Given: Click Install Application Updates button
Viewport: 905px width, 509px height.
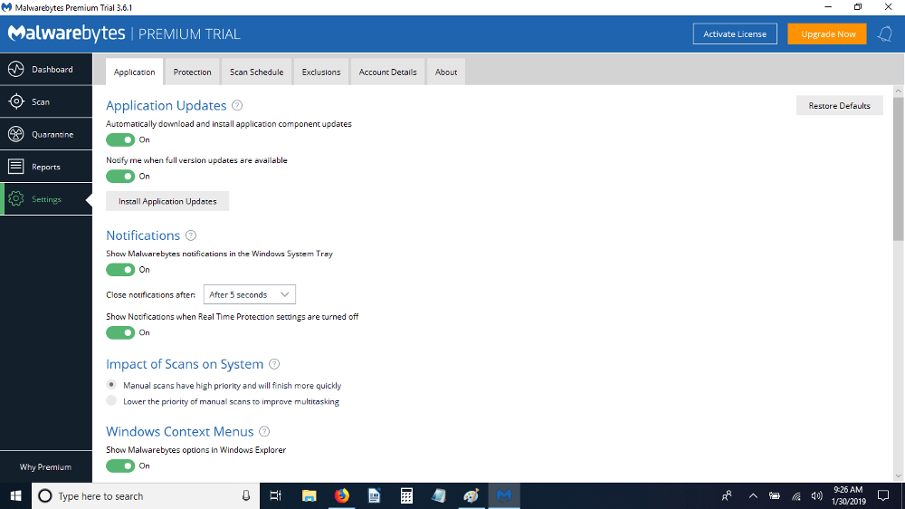Looking at the screenshot, I should click(x=167, y=201).
